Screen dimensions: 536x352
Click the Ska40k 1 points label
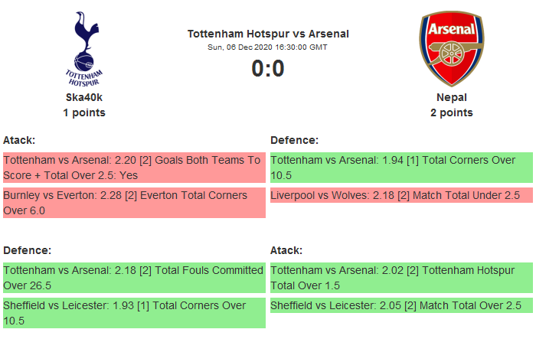click(x=84, y=112)
